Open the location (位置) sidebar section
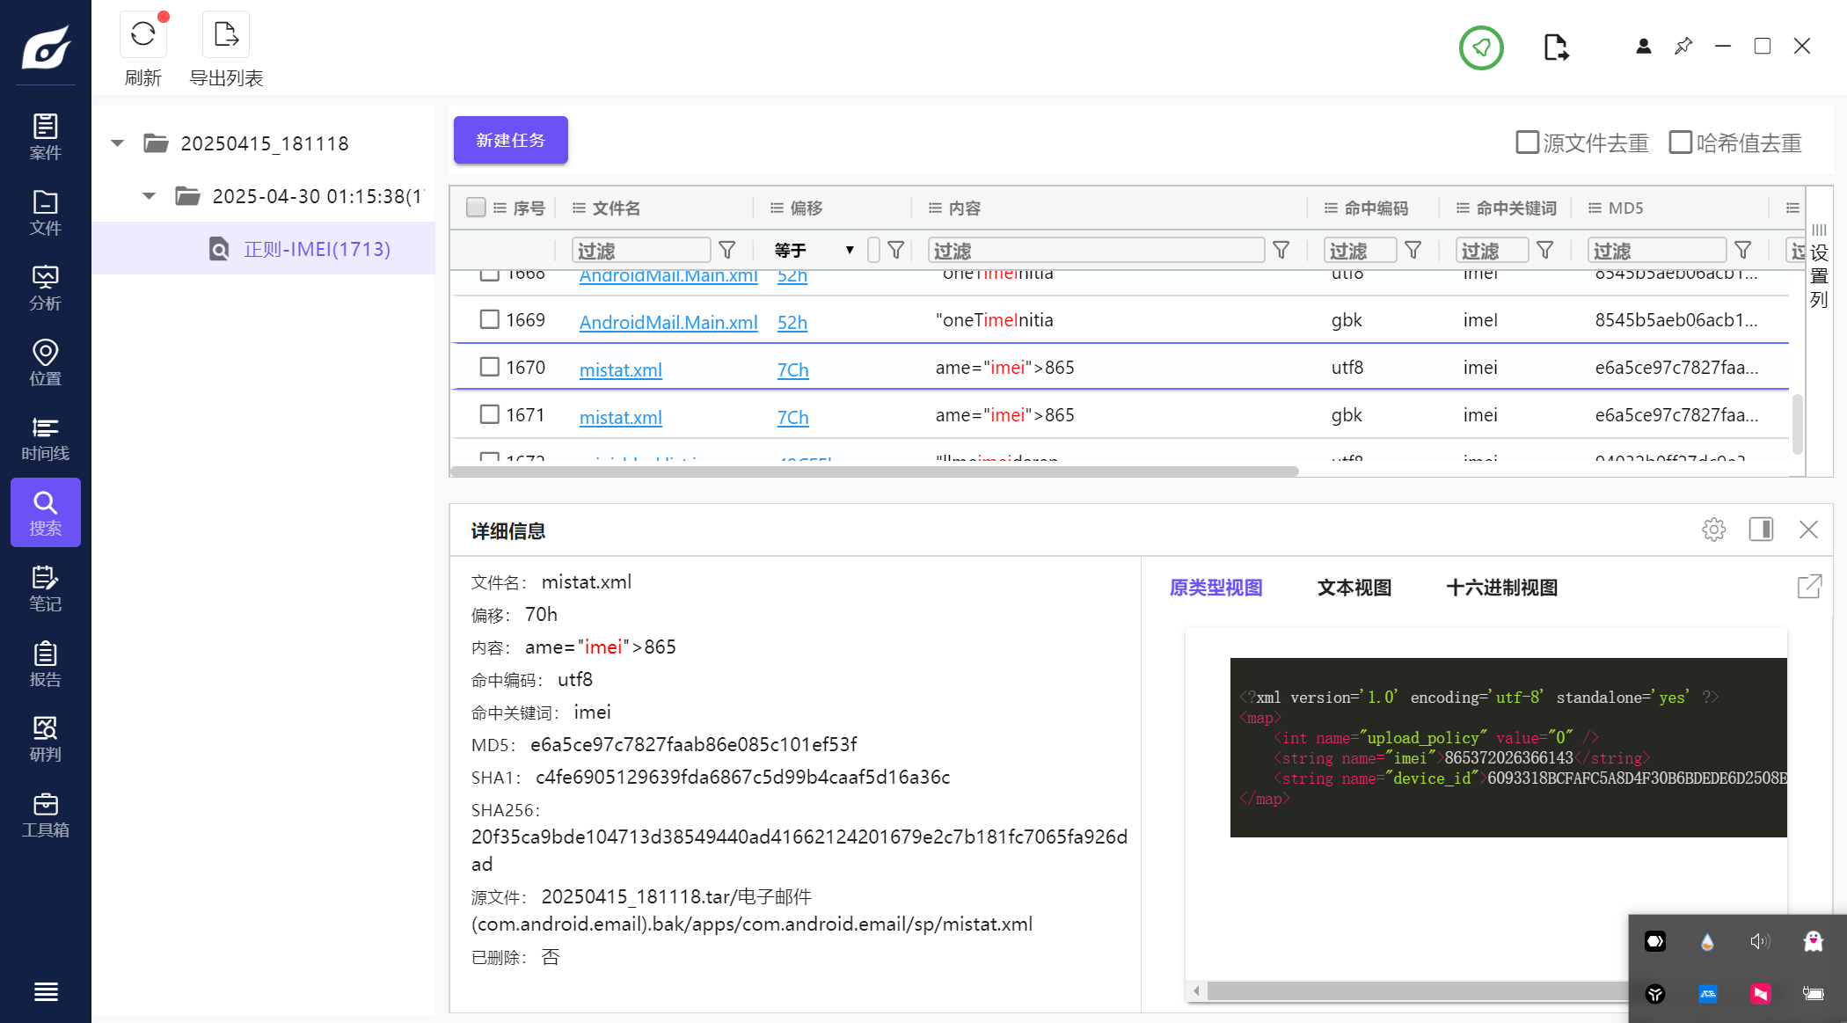1847x1023 pixels. [45, 362]
